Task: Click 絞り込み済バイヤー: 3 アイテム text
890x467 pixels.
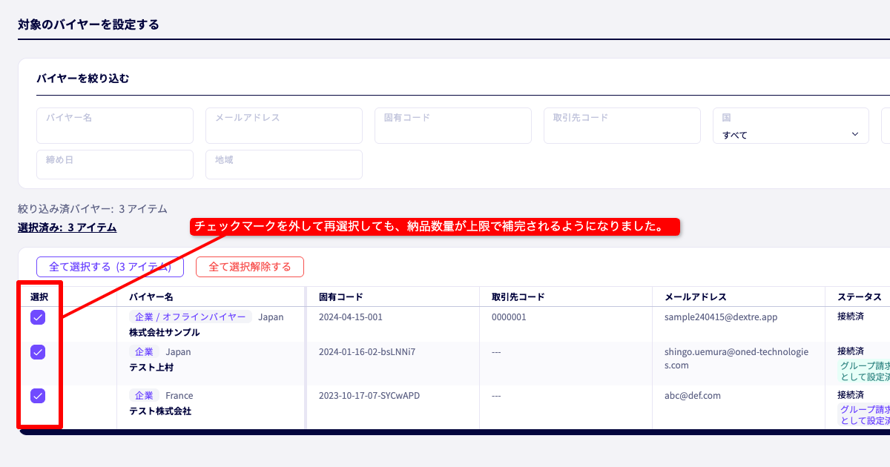Action: tap(93, 209)
